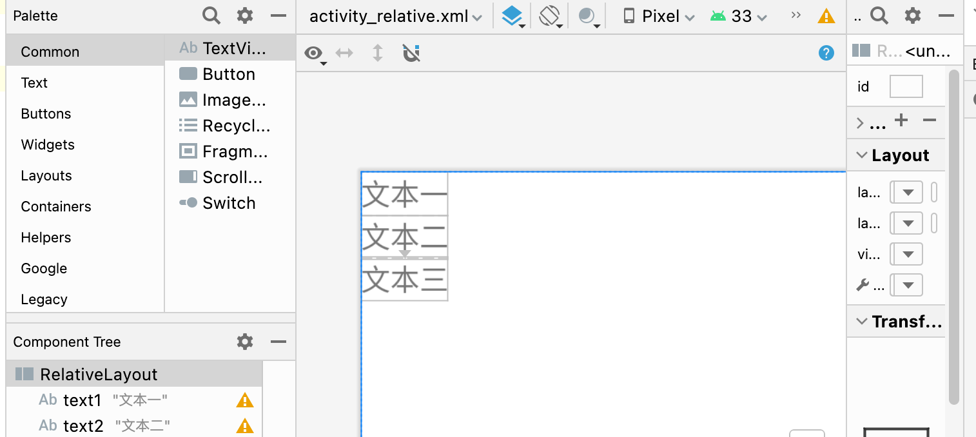
Task: Select ScrollView widget in palette
Action: [230, 177]
